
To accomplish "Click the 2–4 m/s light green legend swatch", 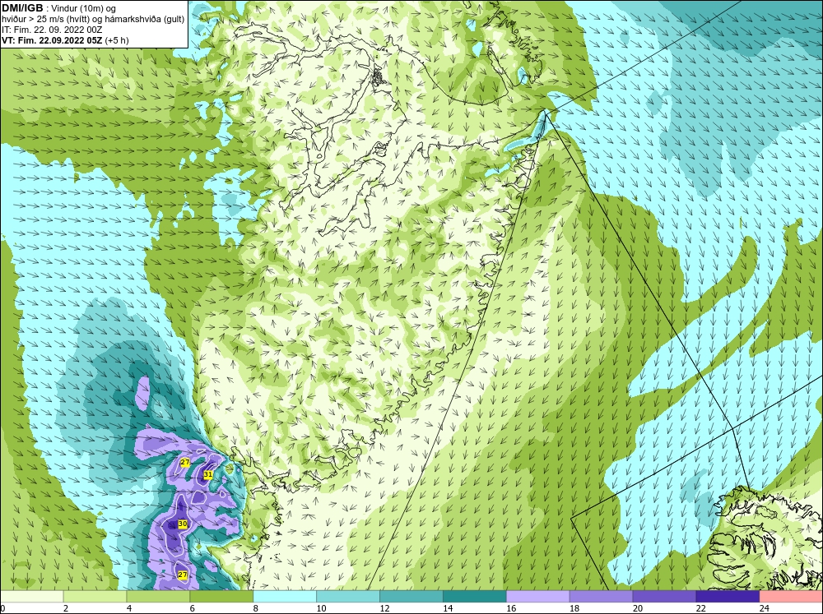I will click(x=95, y=597).
